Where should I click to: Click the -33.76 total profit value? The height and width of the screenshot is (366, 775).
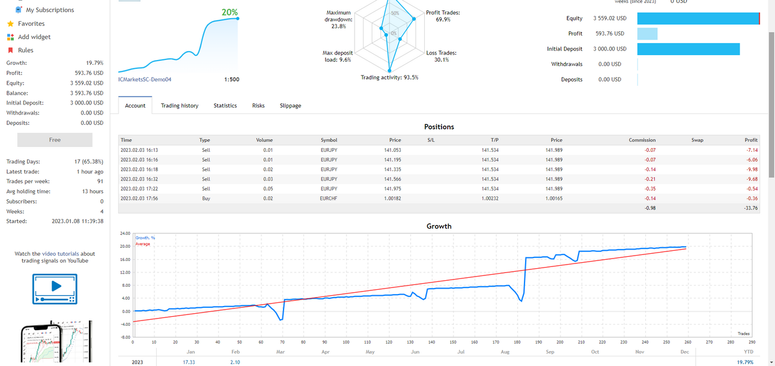(751, 208)
